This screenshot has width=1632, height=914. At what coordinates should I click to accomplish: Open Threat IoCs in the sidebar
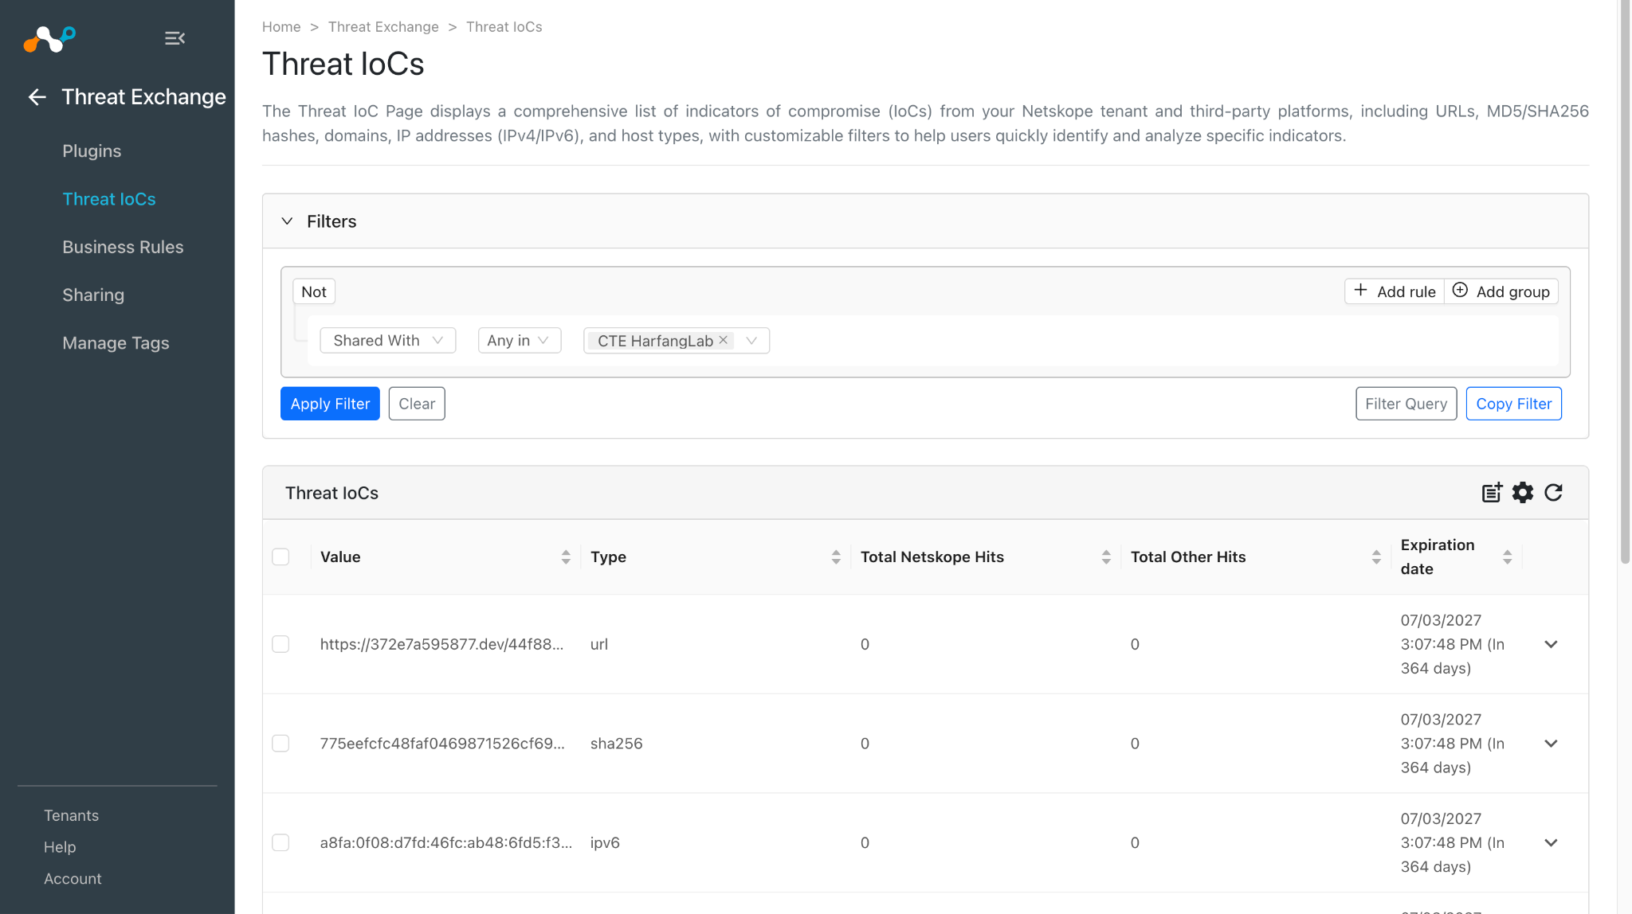[x=109, y=199]
